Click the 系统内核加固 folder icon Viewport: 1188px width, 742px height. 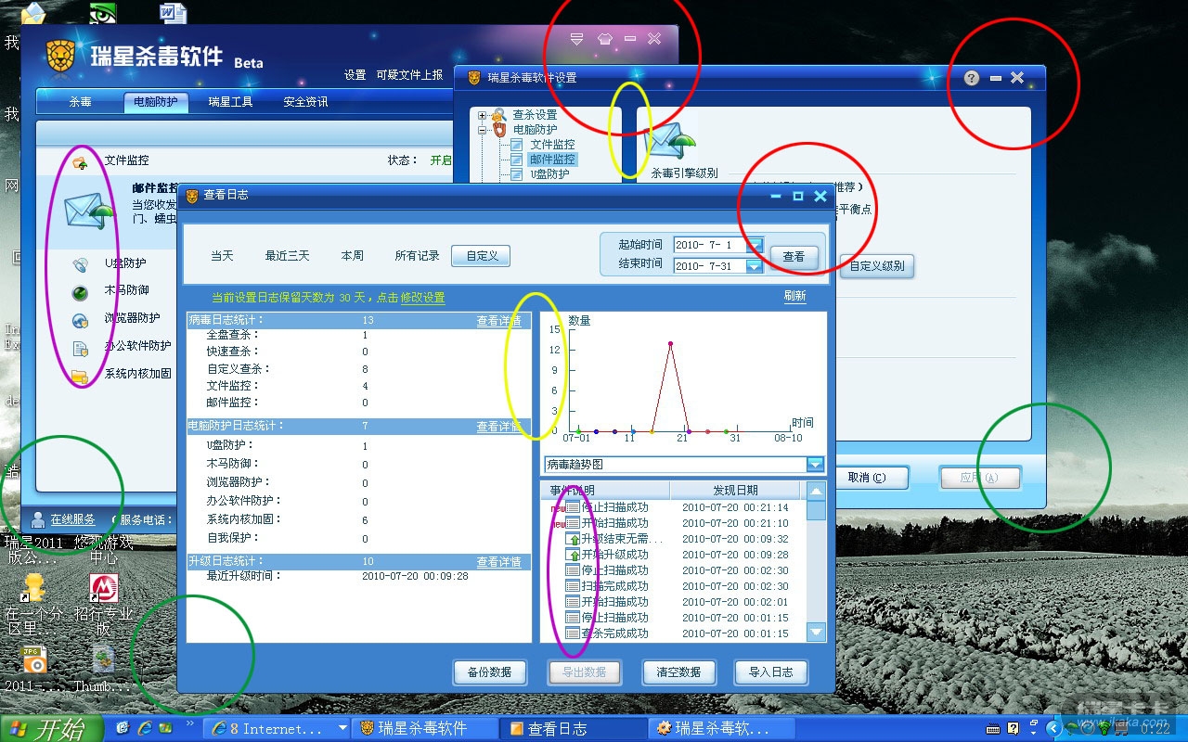[x=81, y=376]
